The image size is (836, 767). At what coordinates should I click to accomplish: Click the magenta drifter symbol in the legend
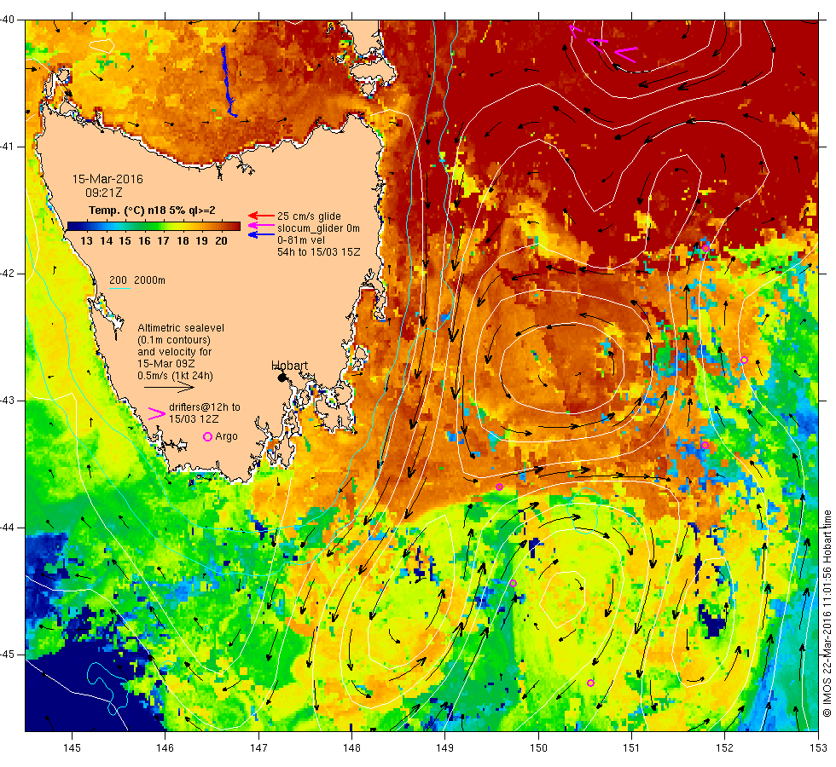(157, 413)
